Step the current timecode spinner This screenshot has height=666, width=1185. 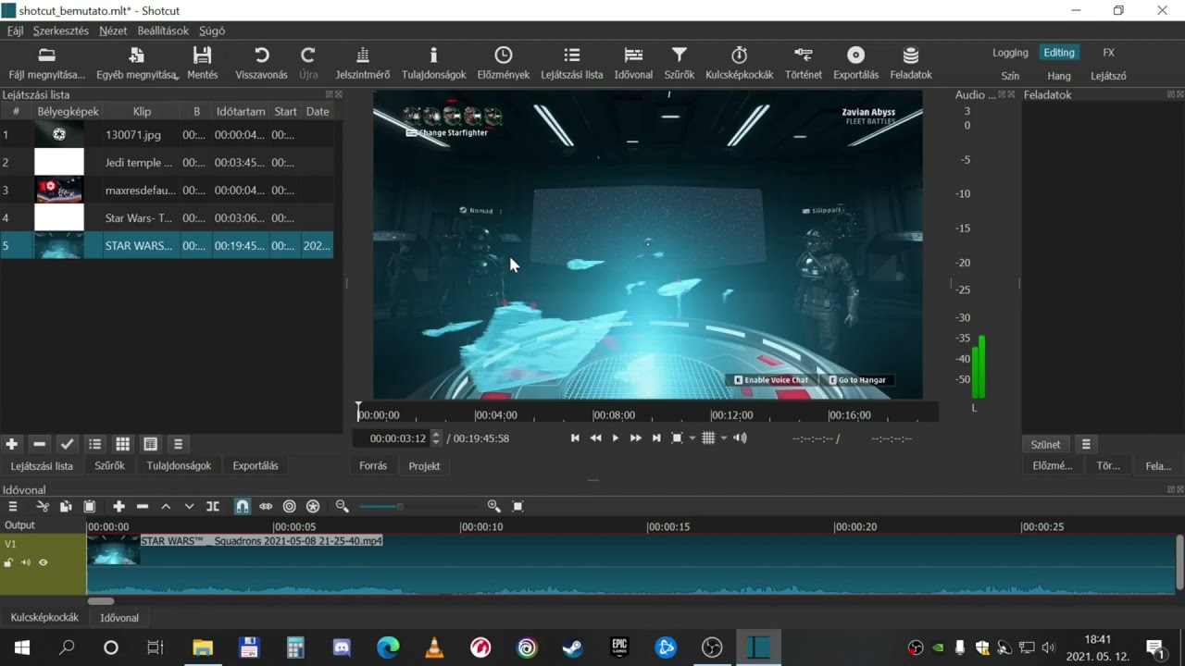tap(436, 438)
